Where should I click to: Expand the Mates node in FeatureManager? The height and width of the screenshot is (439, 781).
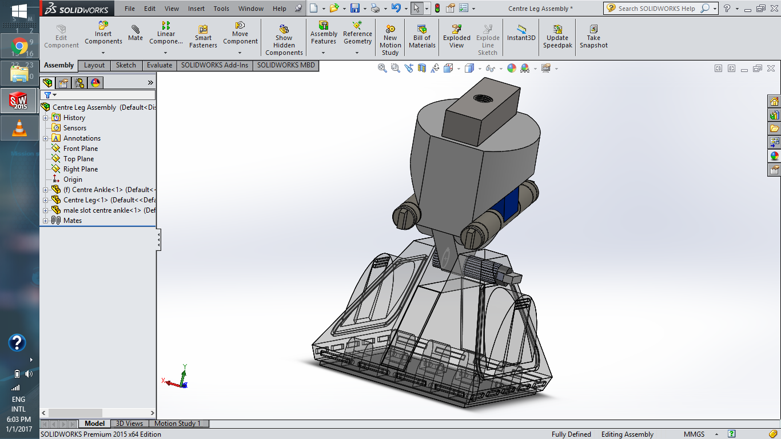tap(45, 220)
